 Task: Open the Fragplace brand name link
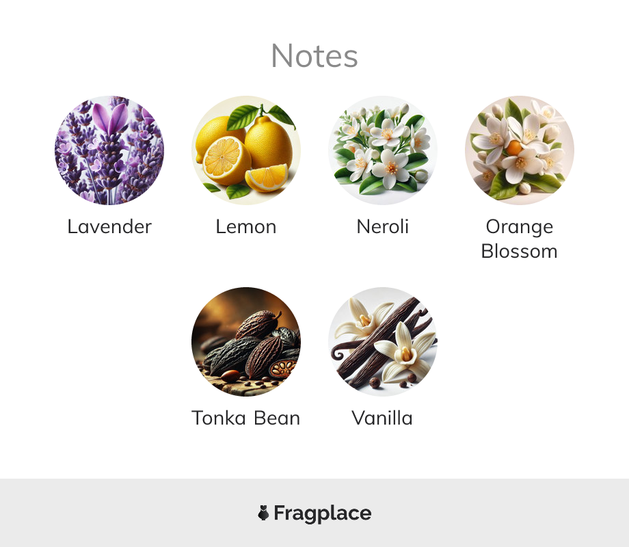323,513
